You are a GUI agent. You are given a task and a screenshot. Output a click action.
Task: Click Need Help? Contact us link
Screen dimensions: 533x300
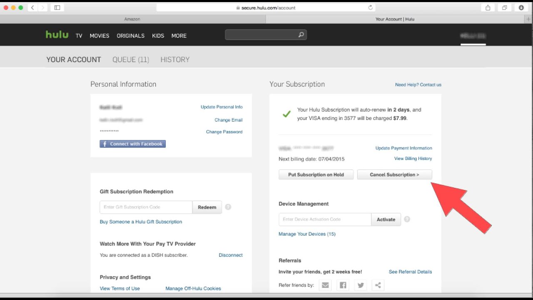pos(418,85)
